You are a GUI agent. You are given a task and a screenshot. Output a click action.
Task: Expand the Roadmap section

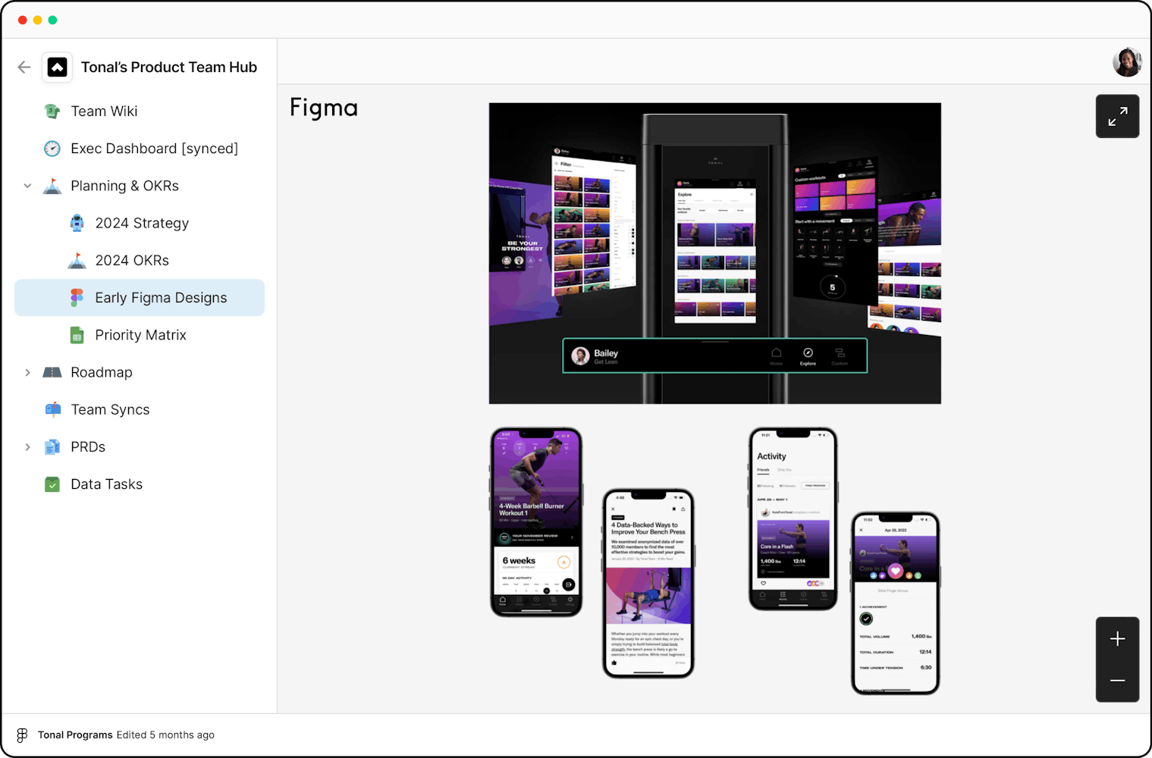[x=28, y=372]
